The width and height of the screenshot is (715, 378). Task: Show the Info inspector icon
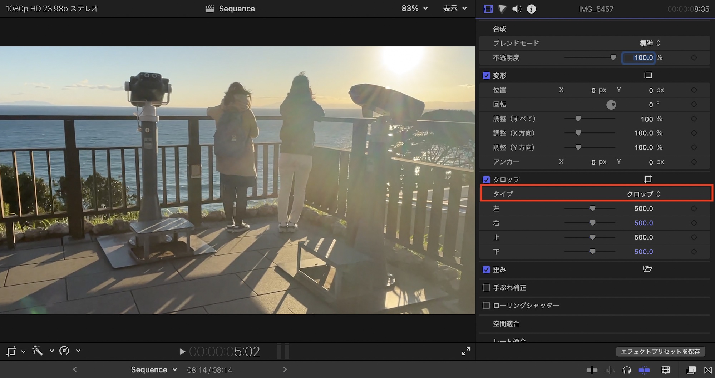coord(532,9)
